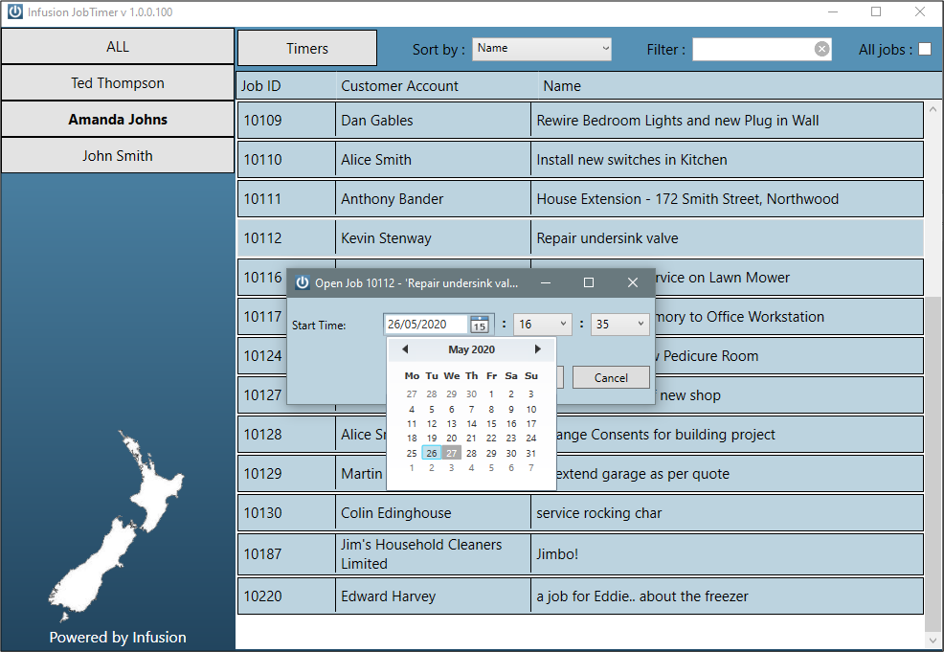The width and height of the screenshot is (944, 652).
Task: Open the Timers view
Action: pyautogui.click(x=307, y=48)
